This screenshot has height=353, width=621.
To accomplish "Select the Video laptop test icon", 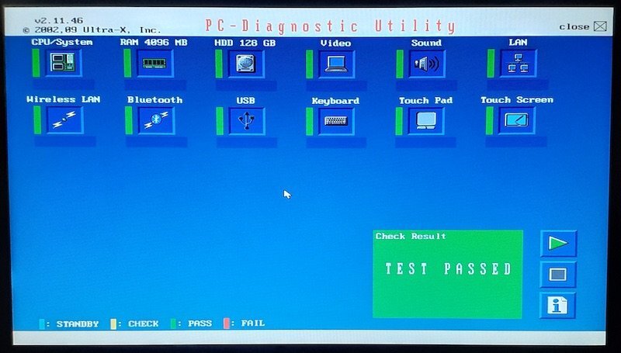I will [336, 64].
